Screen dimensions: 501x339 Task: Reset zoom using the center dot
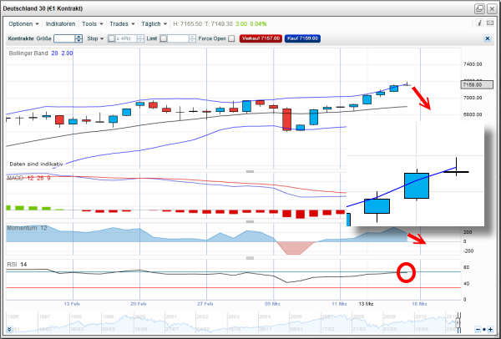point(484,329)
